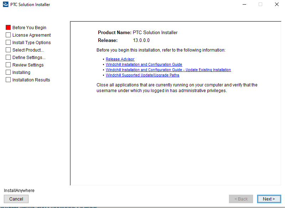The image size is (285, 208).
Task: Click the Installing step checkbox
Action: tap(8, 72)
